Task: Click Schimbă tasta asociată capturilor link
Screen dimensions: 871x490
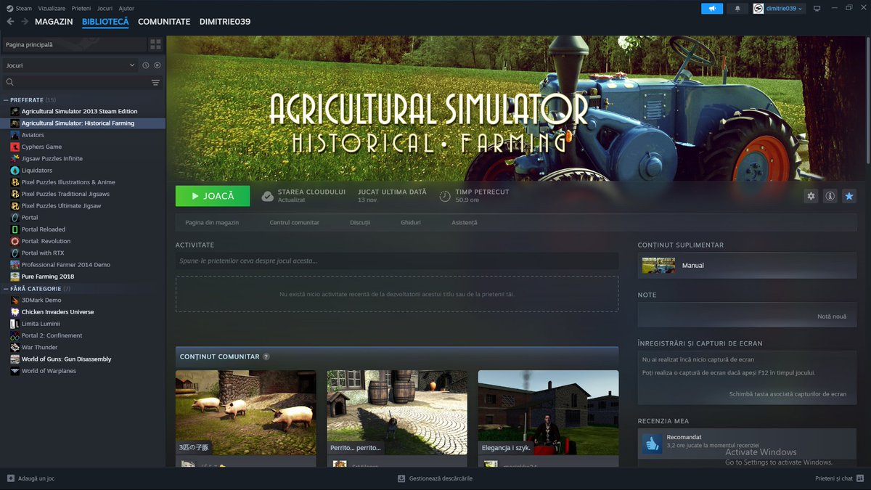Action: pos(788,394)
